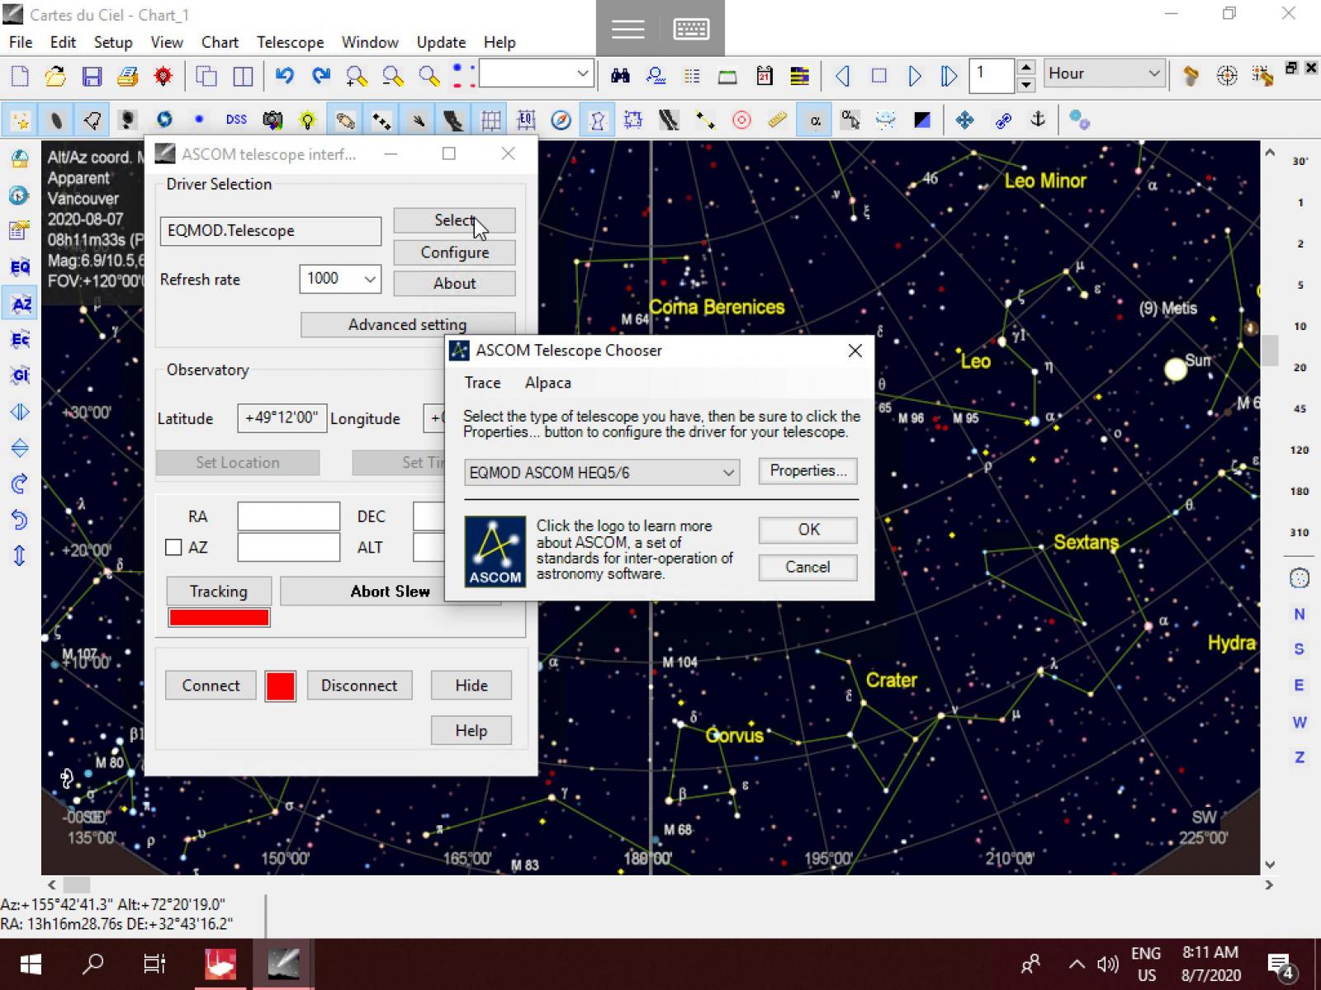Click the blue four-arrow move icon
1321x990 pixels.
(x=964, y=120)
